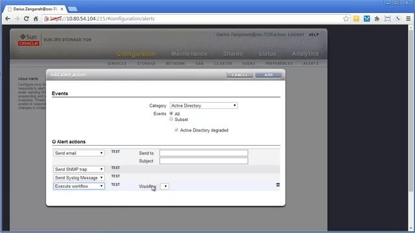The image size is (415, 233).
Task: Click the Logout link
Action: tap(296, 34)
